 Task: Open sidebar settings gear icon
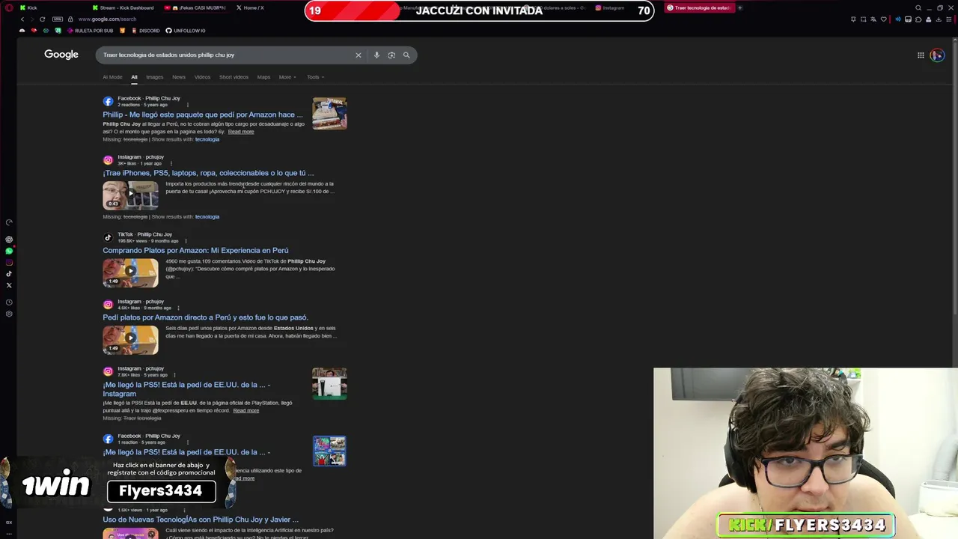click(9, 314)
